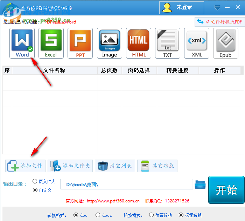Close the PDF converter window
This screenshot has height=221, width=245.
click(238, 7)
